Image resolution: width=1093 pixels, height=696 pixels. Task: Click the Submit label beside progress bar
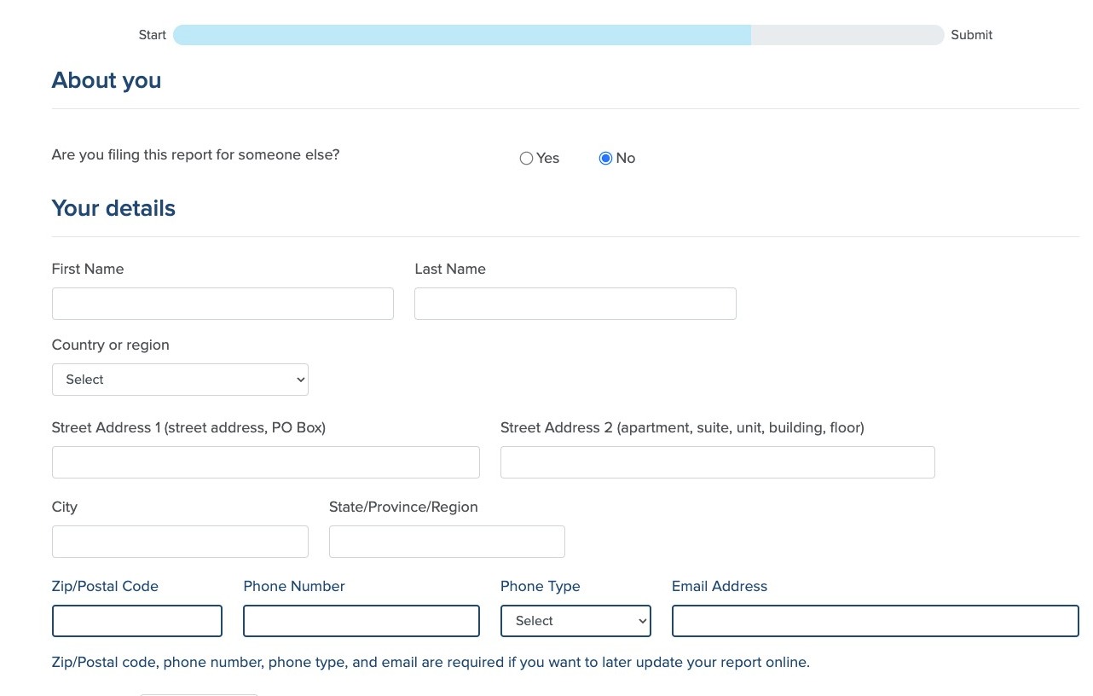pyautogui.click(x=971, y=35)
